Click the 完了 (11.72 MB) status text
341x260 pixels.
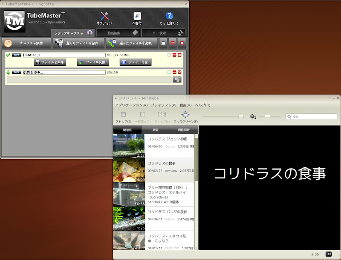coord(118,55)
